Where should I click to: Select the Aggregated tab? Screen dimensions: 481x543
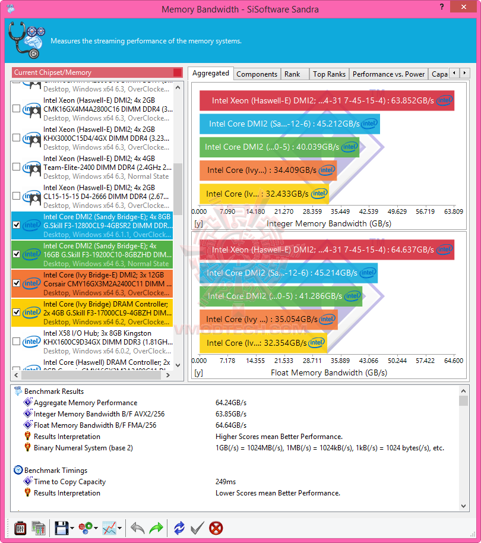click(x=211, y=73)
